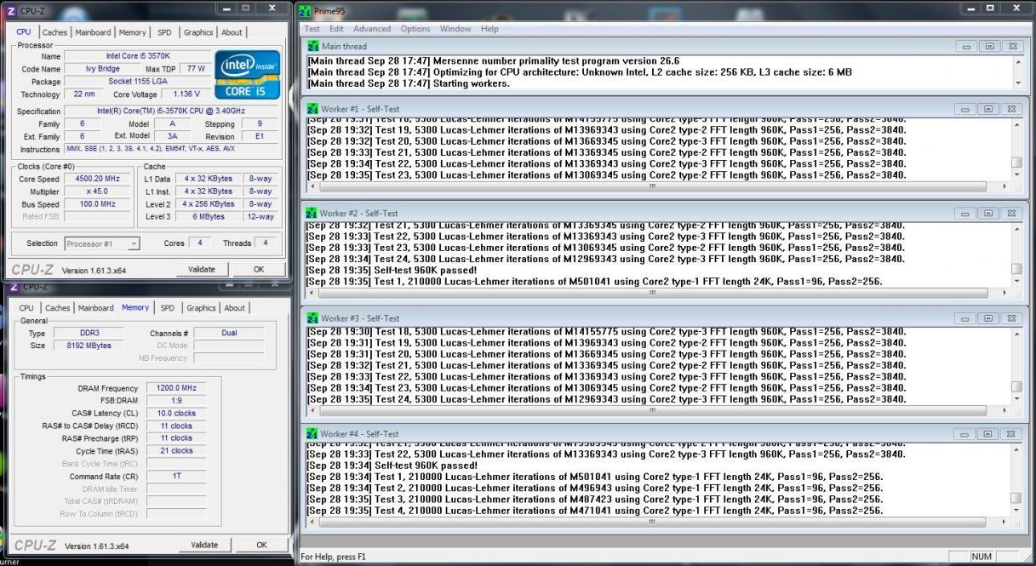Click Worker #1 vertical scroll up arrow

click(x=1017, y=124)
